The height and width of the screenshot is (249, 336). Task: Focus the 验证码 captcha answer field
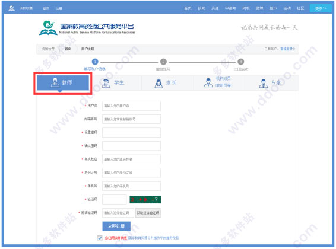(115, 199)
